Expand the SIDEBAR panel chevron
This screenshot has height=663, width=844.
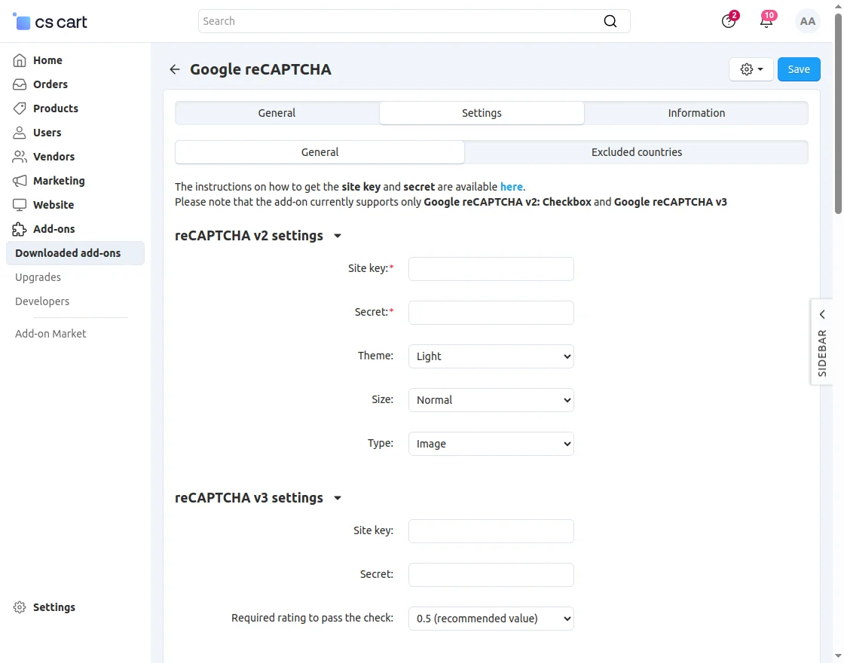click(822, 314)
